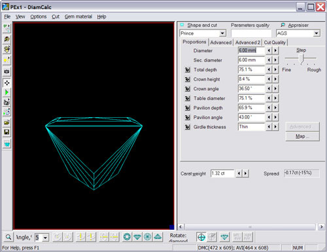327x252 pixels.
Task: Click the first yellow tilt icon in bottom toolbar
Action: coord(80,237)
